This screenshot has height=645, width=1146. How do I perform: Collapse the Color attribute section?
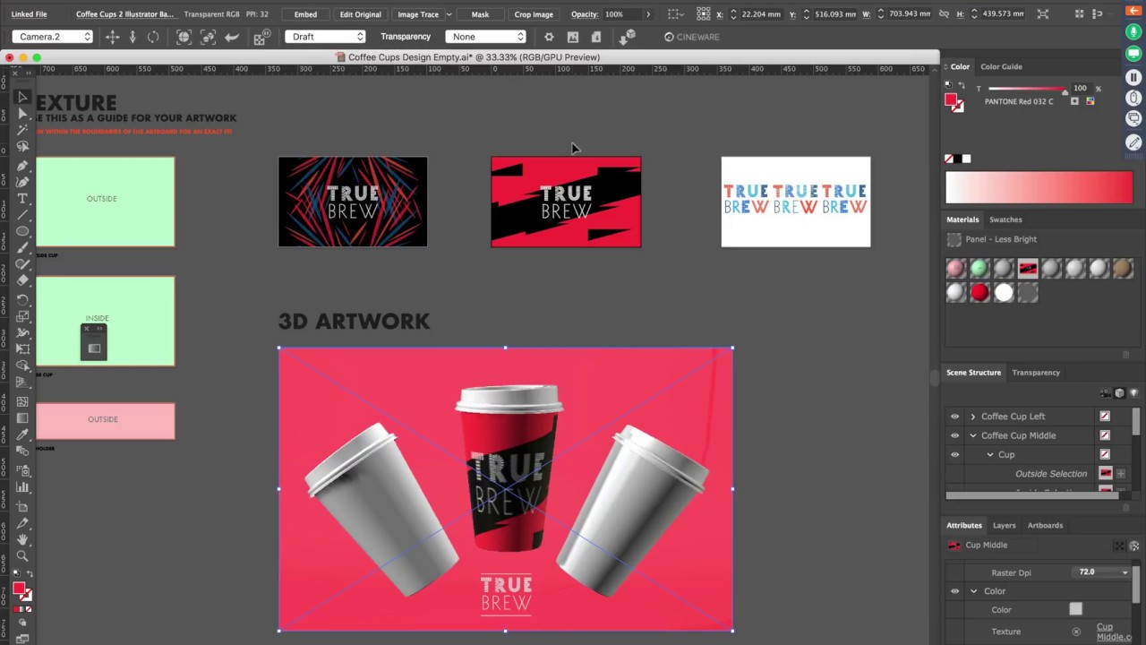click(974, 591)
